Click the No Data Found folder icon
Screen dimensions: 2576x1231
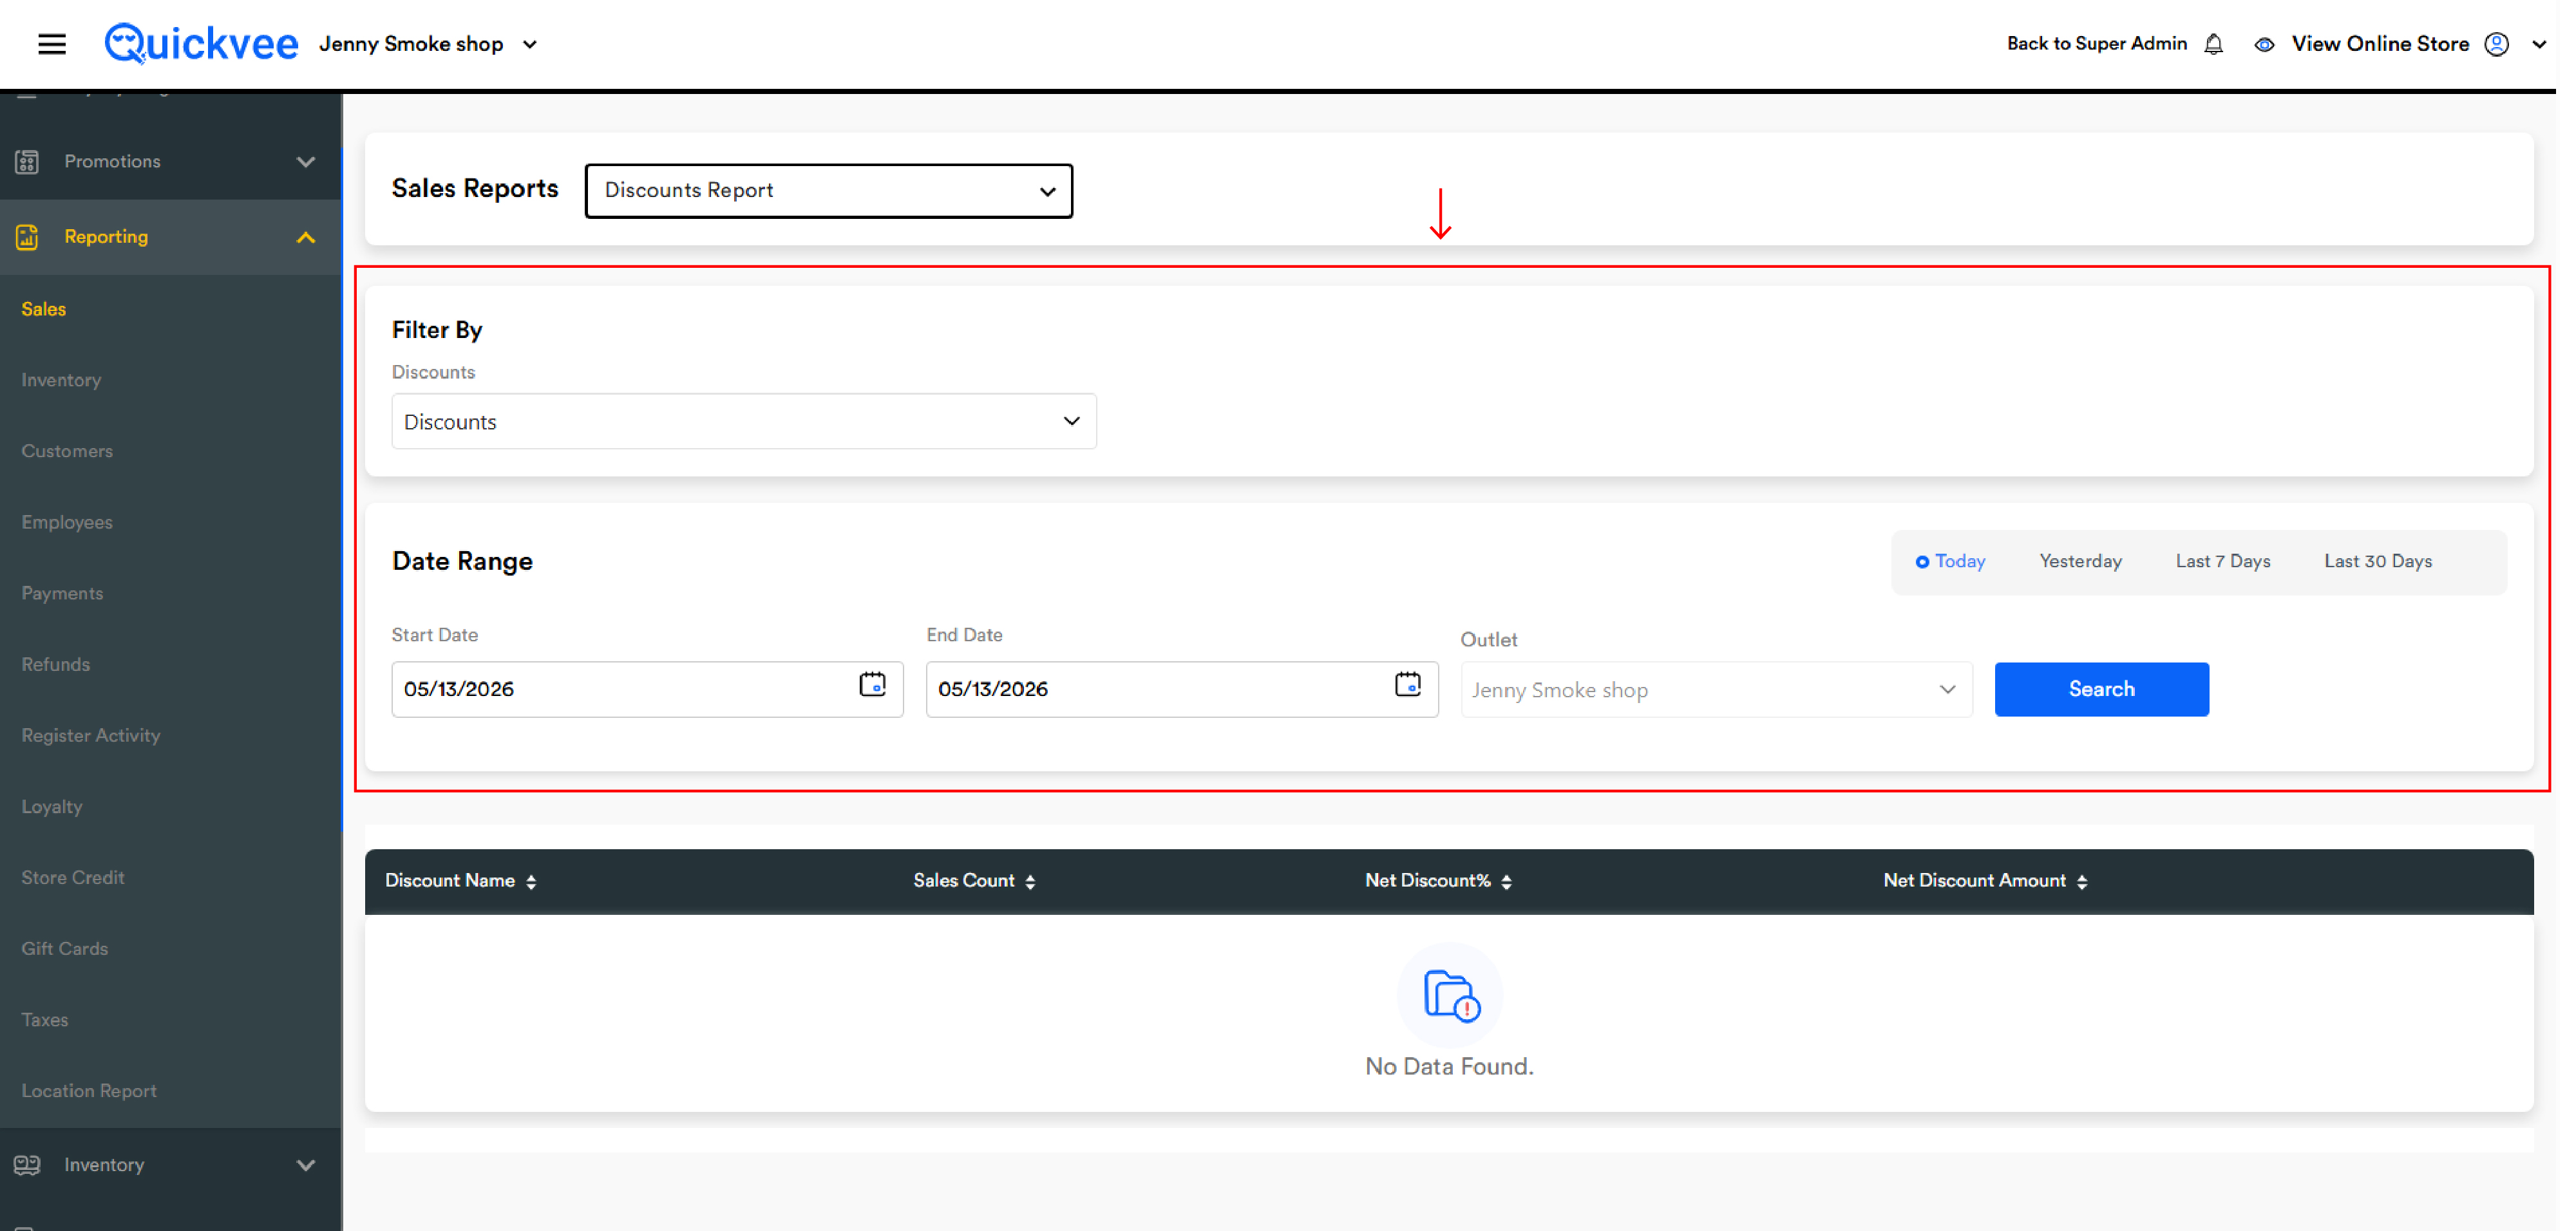pyautogui.click(x=1450, y=995)
